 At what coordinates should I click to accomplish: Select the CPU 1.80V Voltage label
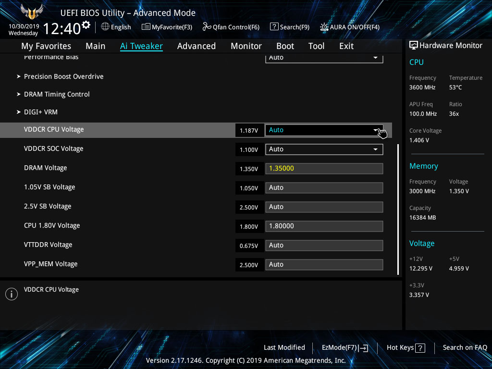click(52, 226)
